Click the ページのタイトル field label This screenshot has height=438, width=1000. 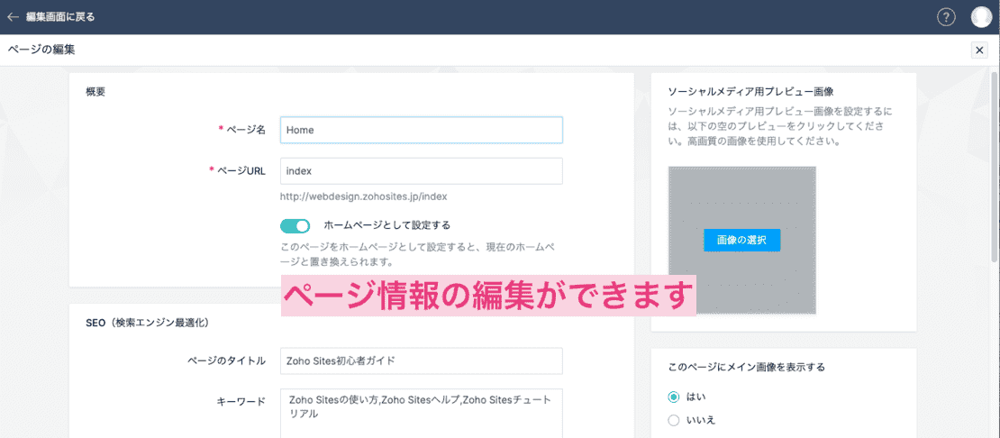(226, 360)
